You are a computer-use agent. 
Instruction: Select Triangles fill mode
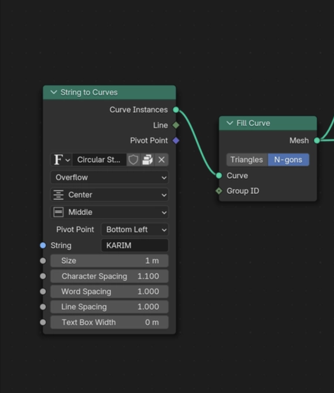pos(247,160)
